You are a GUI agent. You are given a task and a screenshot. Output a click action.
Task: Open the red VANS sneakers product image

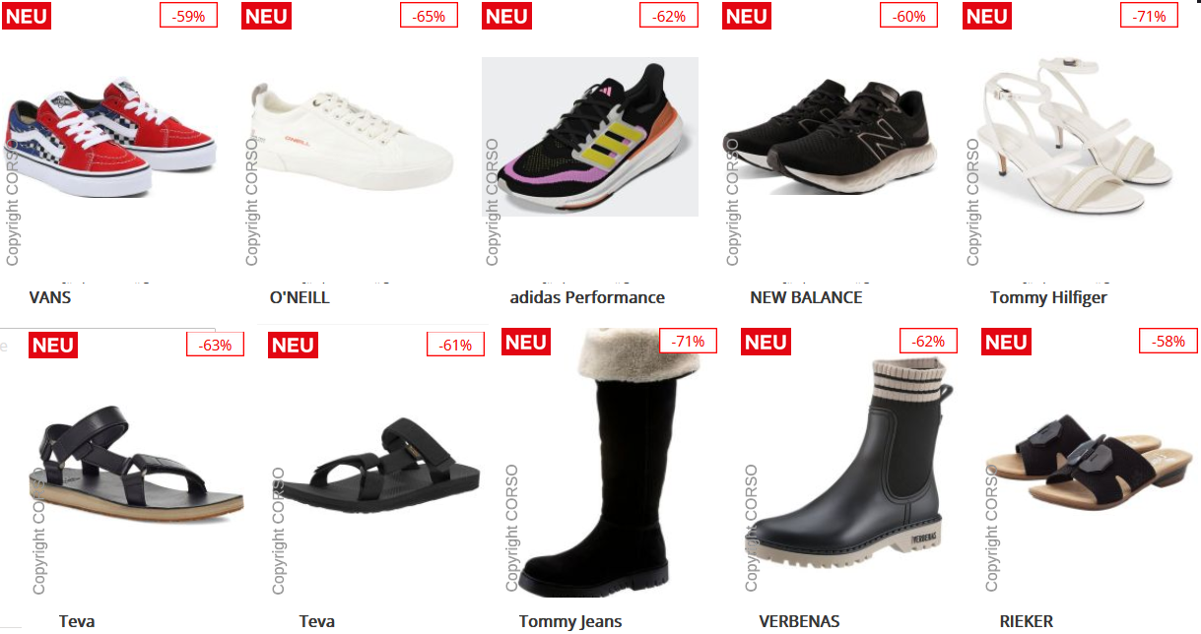pos(110,136)
